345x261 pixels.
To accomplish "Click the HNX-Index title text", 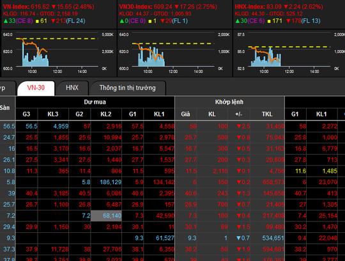I will click(250, 6).
